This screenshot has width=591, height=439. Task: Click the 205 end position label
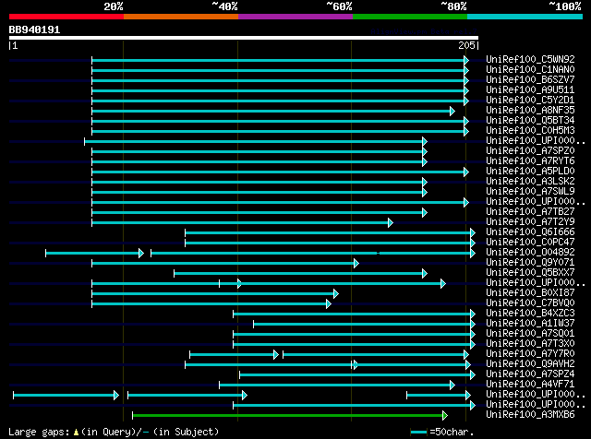(466, 45)
